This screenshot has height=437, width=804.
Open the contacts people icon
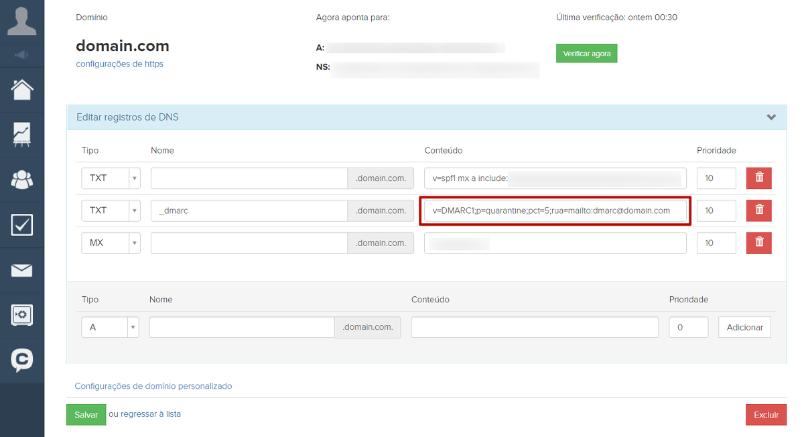(x=21, y=179)
